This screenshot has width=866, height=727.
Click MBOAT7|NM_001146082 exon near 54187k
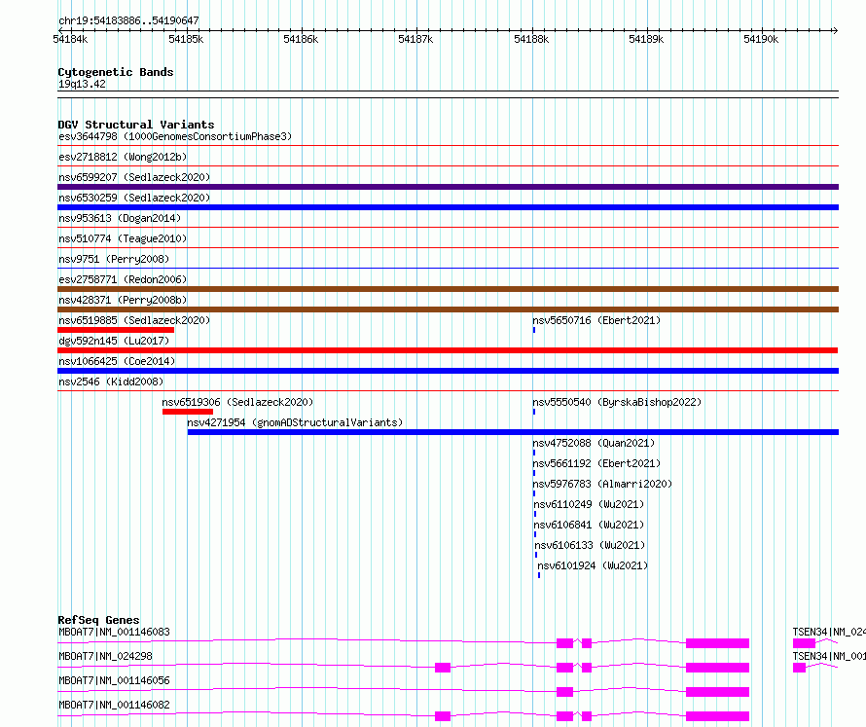pyautogui.click(x=443, y=716)
